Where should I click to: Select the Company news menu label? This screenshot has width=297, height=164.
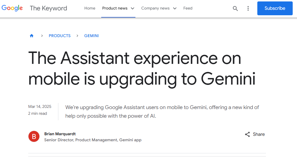155,8
